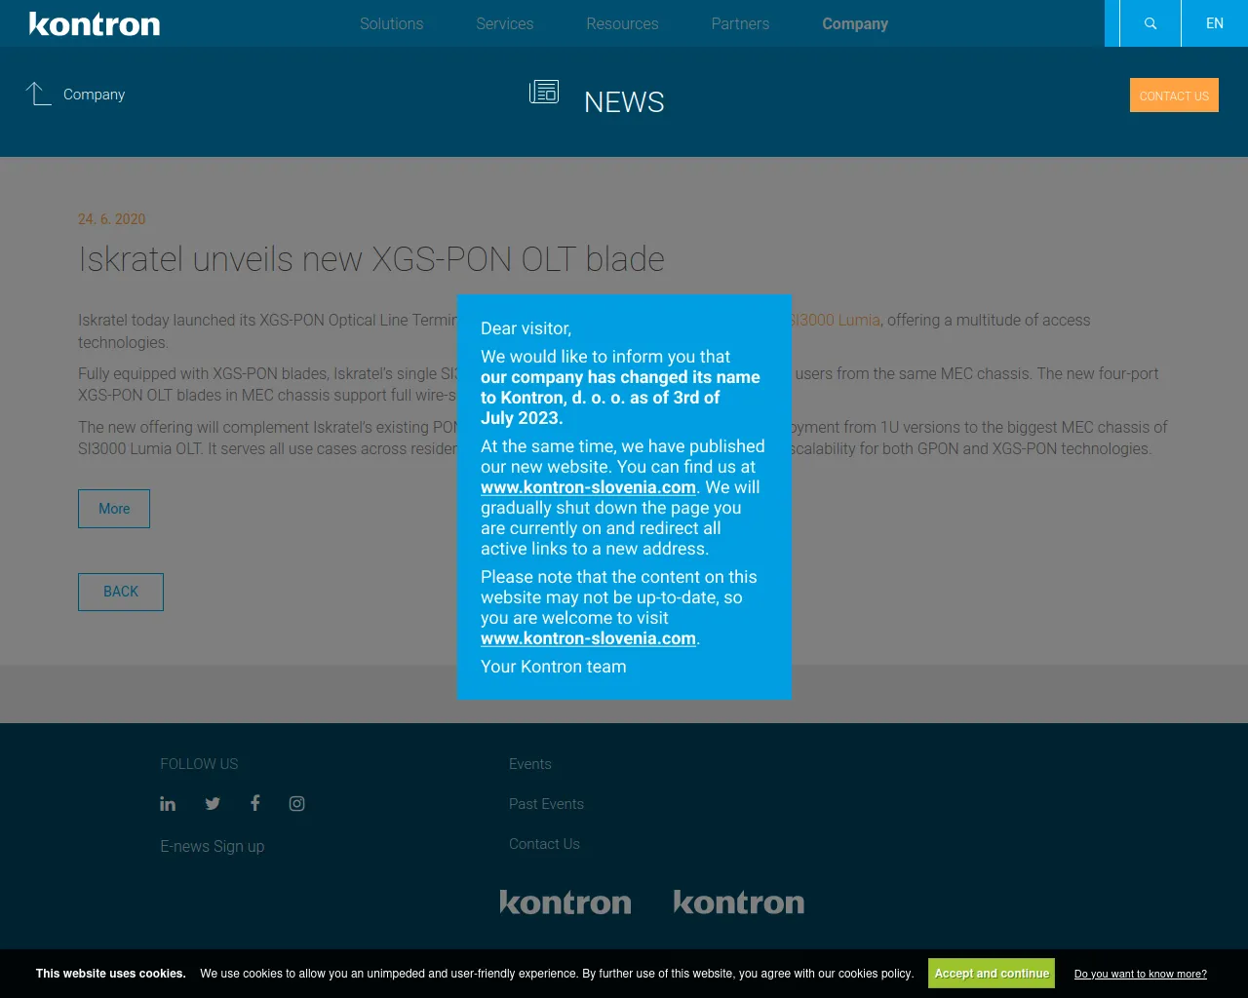Open the Resources menu
Screen dimensions: 1248x998
tap(622, 23)
